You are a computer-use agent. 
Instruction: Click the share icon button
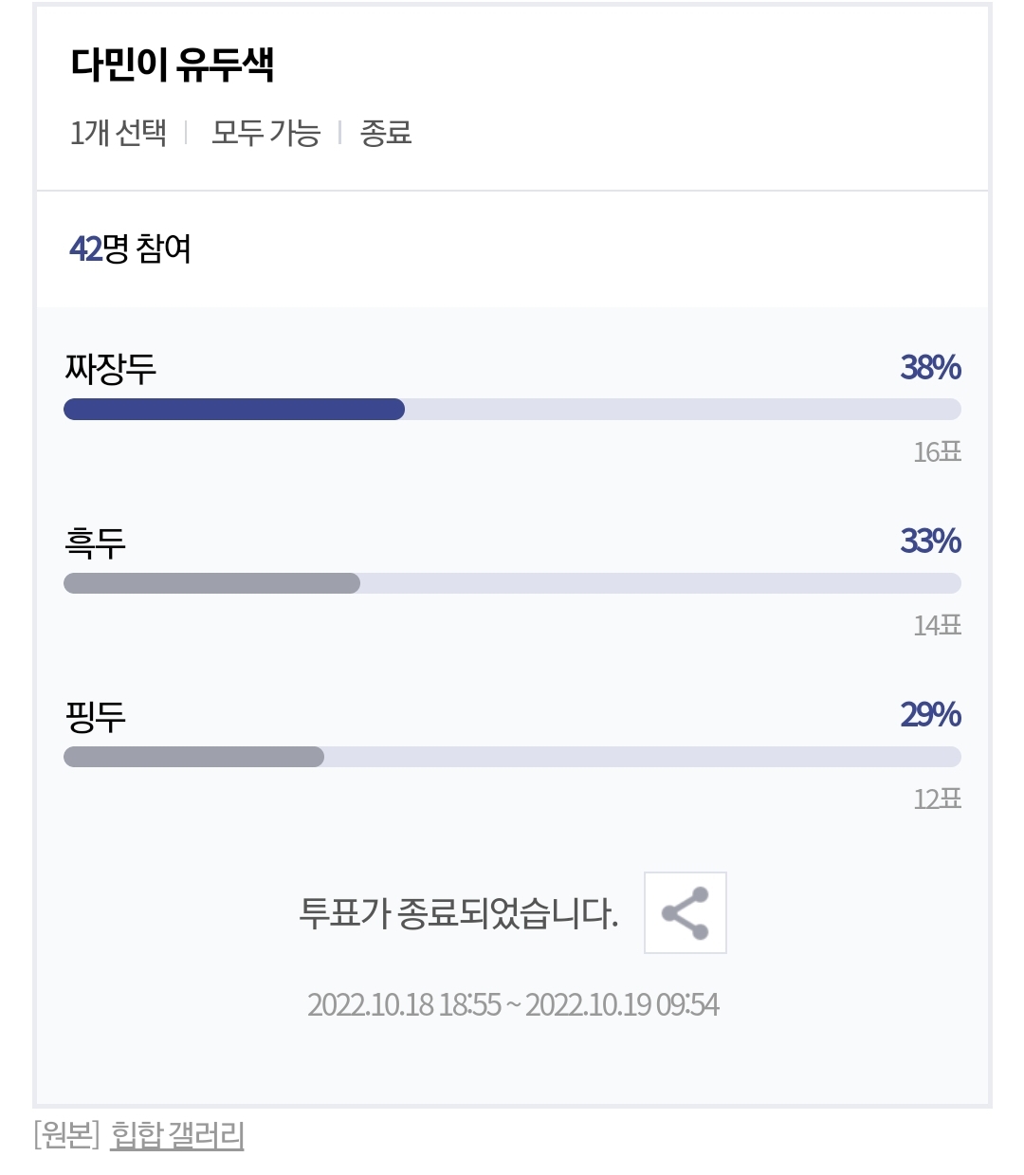(685, 912)
